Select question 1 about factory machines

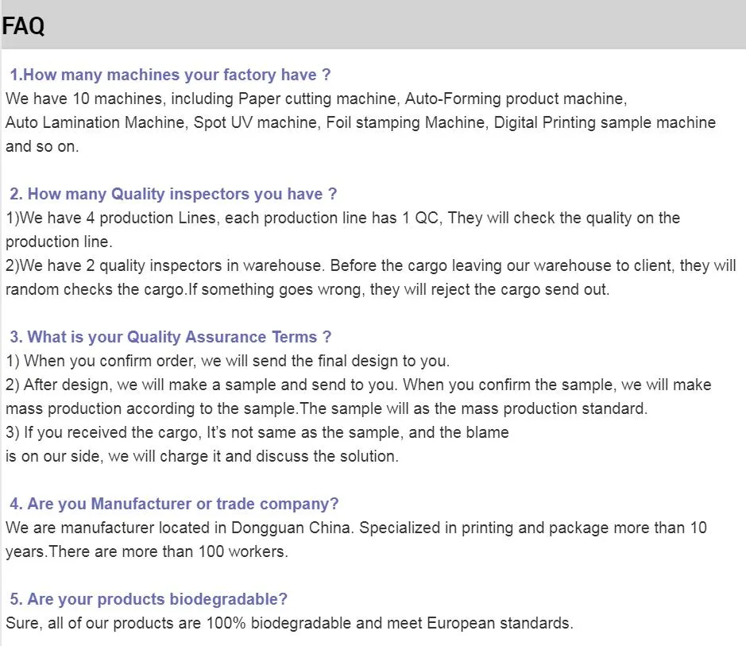(170, 75)
